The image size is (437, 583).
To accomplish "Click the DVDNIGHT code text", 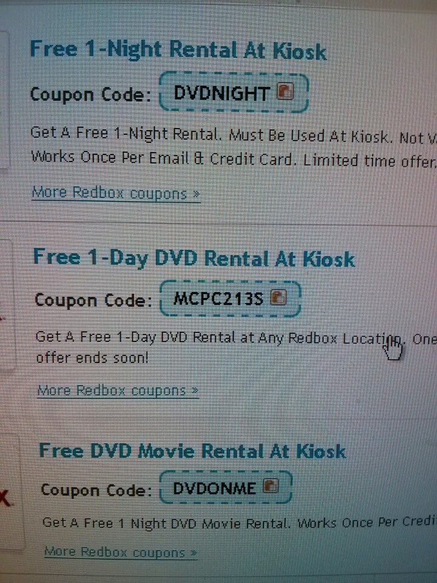I will pos(222,94).
